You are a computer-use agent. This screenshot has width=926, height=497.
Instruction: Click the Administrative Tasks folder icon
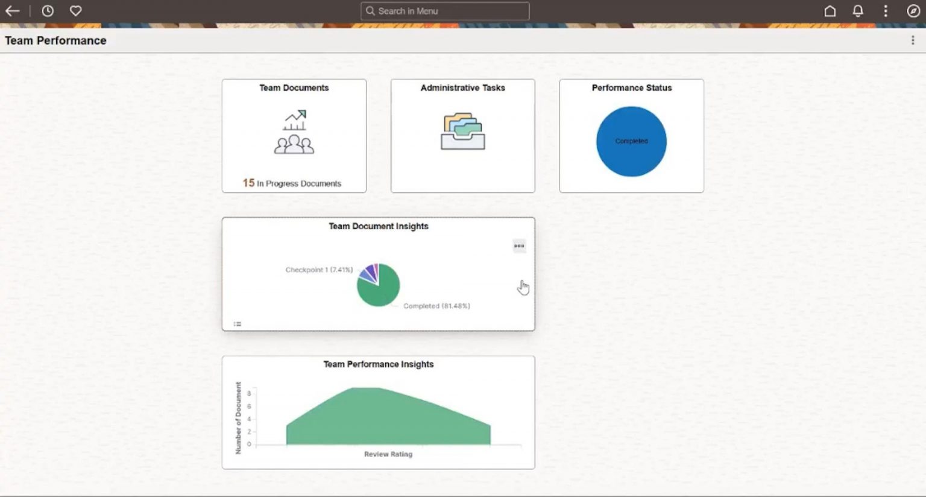point(462,130)
